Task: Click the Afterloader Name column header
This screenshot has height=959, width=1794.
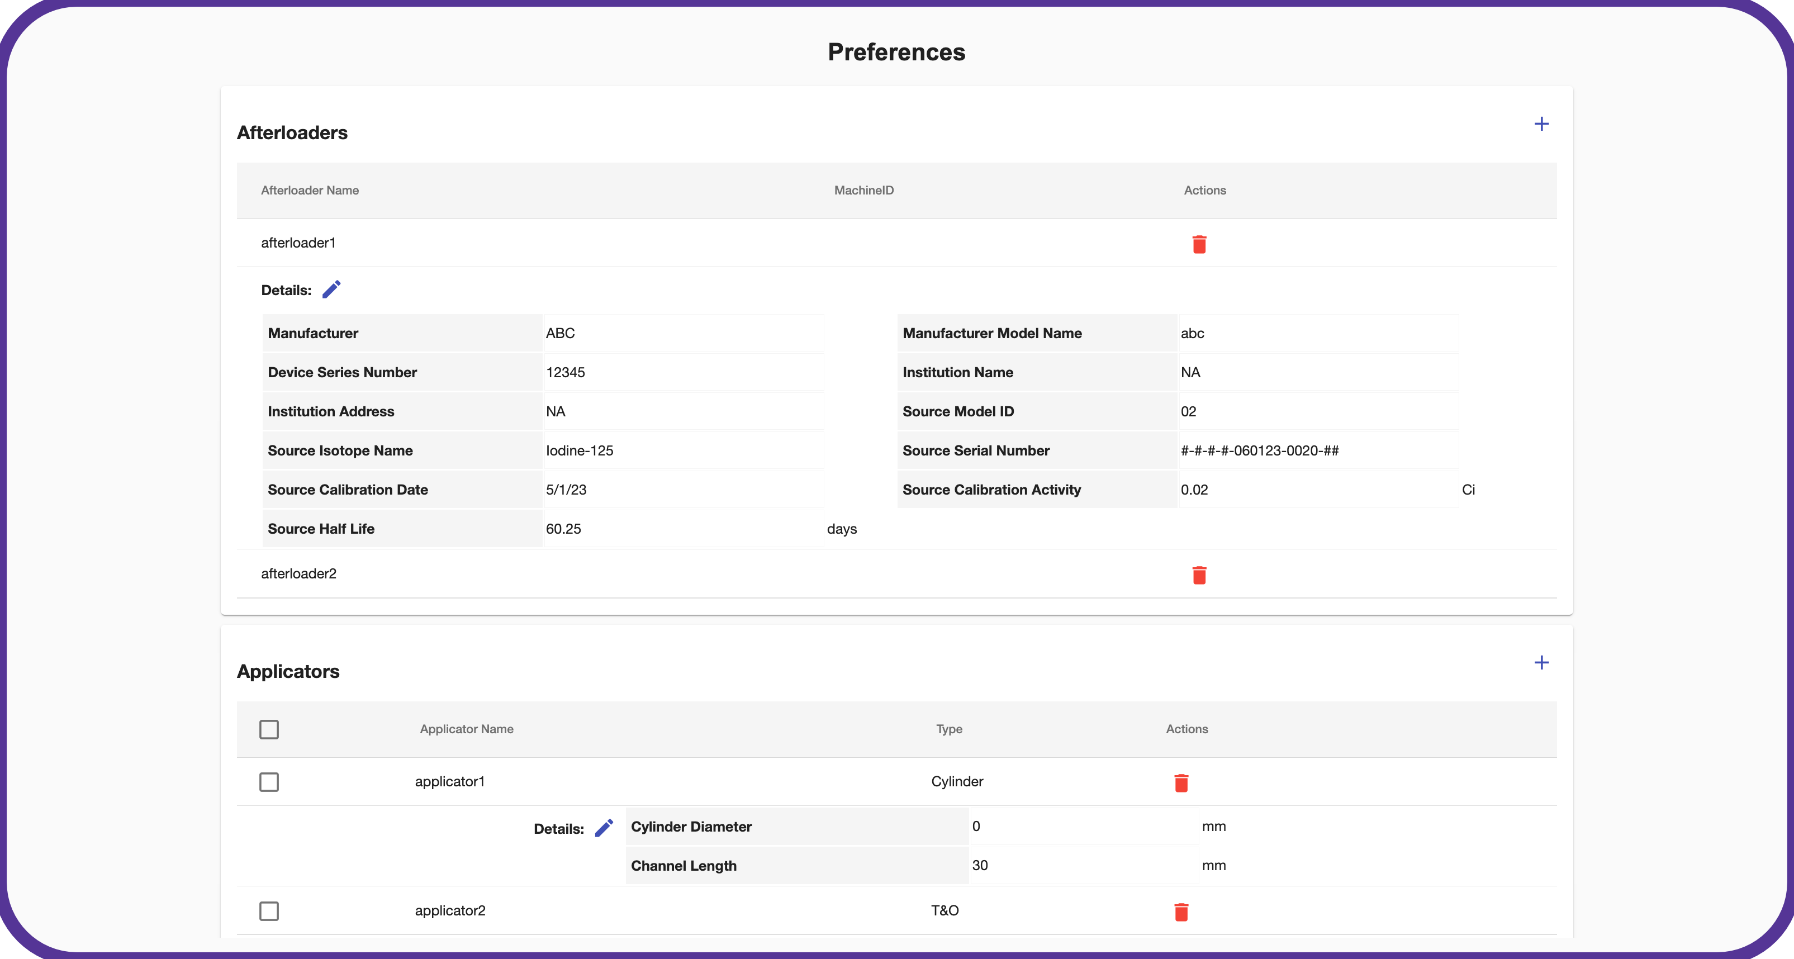Action: click(x=310, y=191)
